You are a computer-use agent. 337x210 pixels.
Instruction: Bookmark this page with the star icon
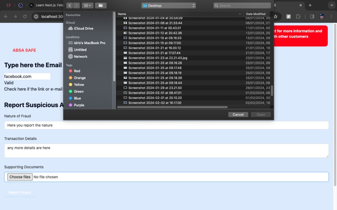click(275, 17)
